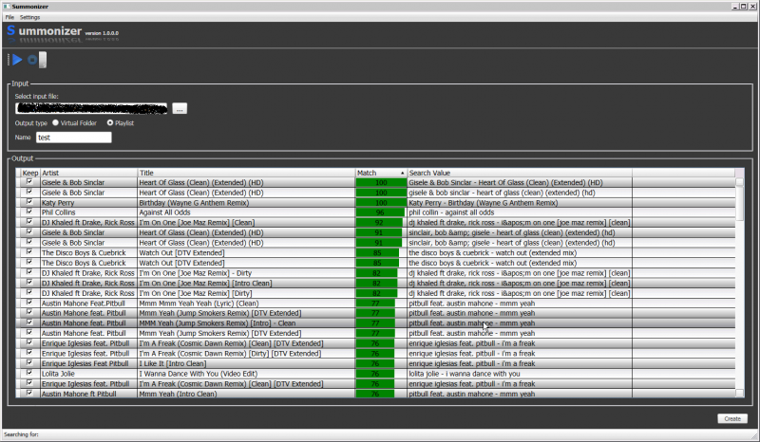Image resolution: width=760 pixels, height=442 pixels.
Task: Start the search with the blue play icon
Action: (x=17, y=60)
